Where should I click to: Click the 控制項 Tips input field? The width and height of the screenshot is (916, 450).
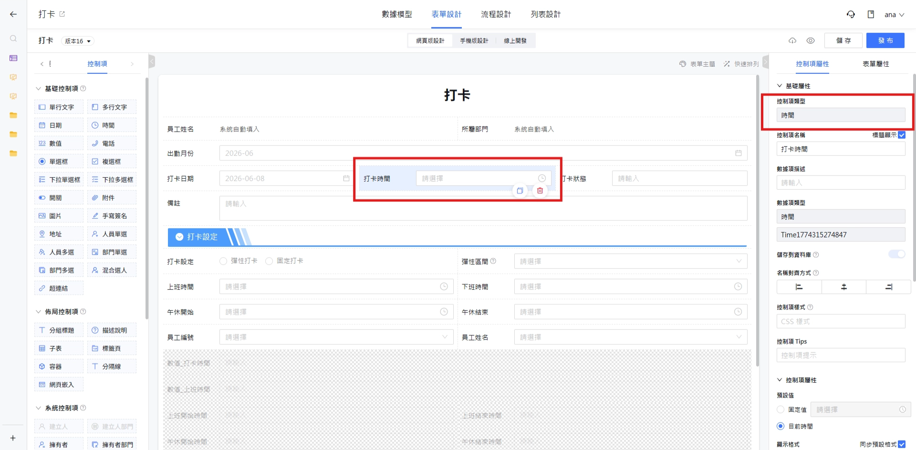point(841,355)
